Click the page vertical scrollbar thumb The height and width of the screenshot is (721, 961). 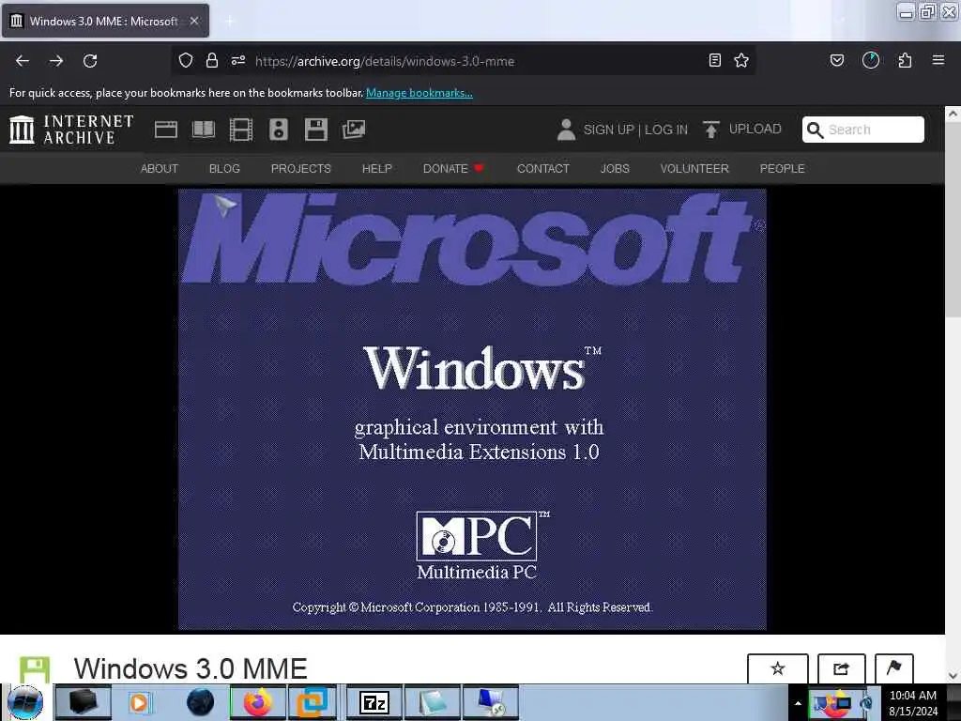pos(953,221)
